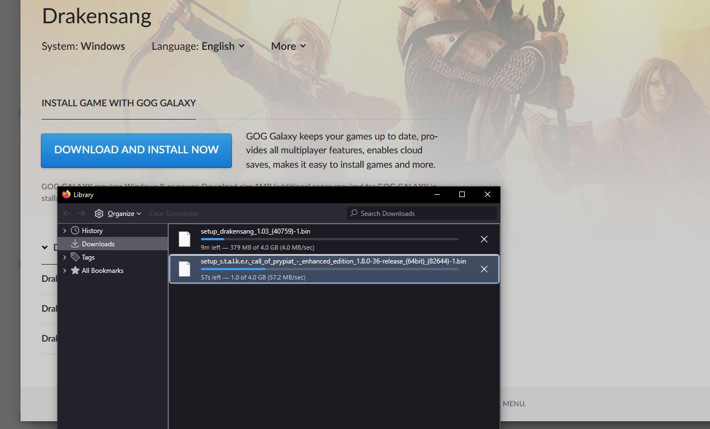Minimize the Library window
This screenshot has width=710, height=429.
click(437, 195)
